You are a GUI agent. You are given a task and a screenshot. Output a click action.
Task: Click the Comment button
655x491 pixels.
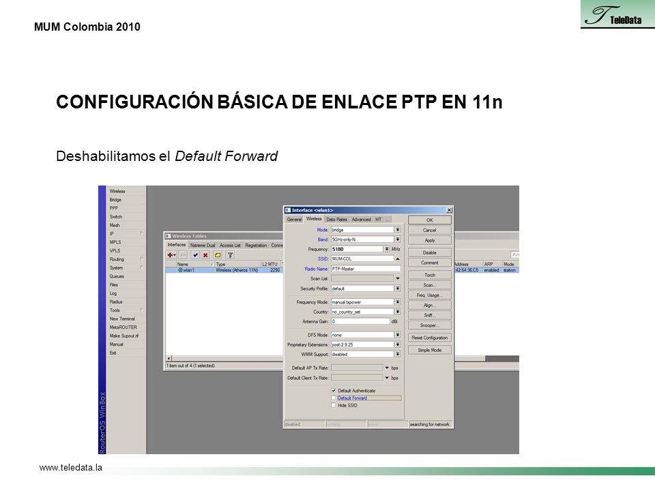[429, 263]
